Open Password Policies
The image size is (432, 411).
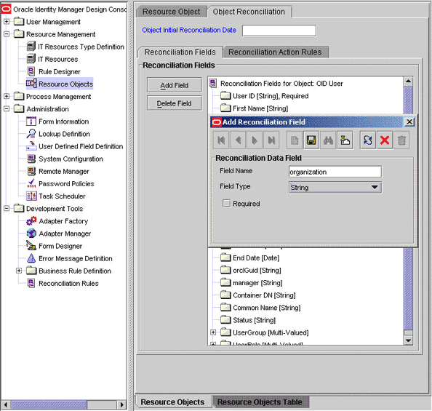[66, 184]
